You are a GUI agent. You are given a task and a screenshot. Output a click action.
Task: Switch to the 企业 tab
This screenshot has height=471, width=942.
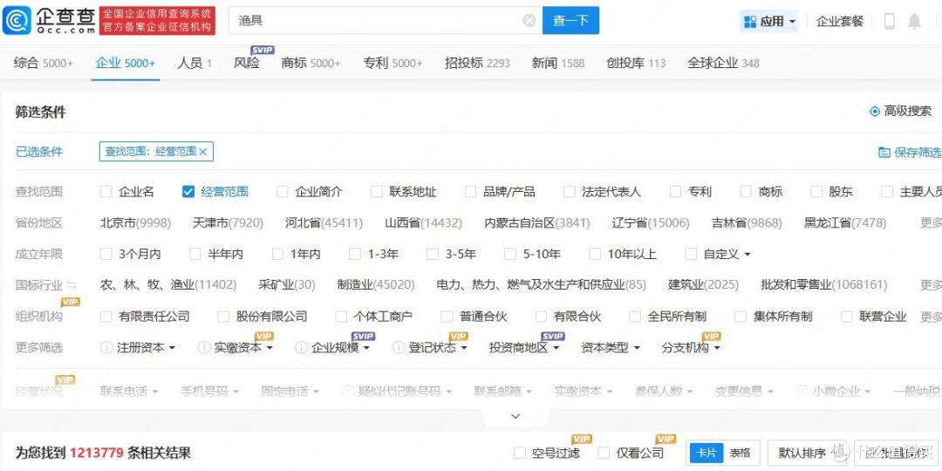pyautogui.click(x=126, y=63)
